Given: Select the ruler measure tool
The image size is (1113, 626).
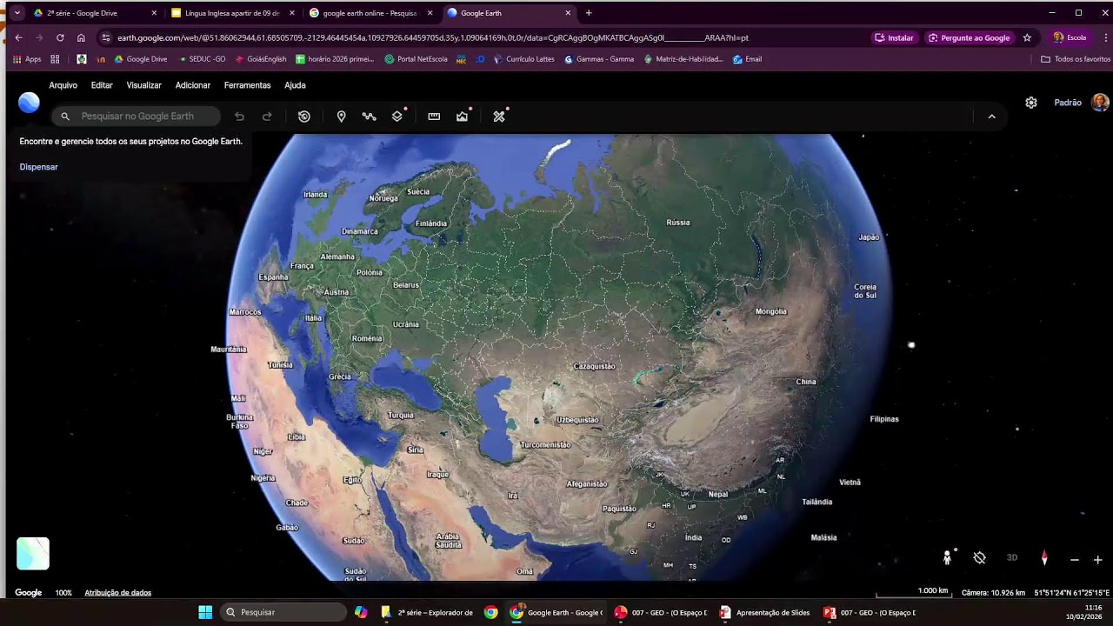Looking at the screenshot, I should pyautogui.click(x=434, y=117).
